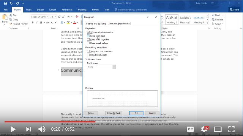This screenshot has height=136, width=243.
Task: Toggle Italic formatting
Action: pyautogui.click(x=37, y=23)
